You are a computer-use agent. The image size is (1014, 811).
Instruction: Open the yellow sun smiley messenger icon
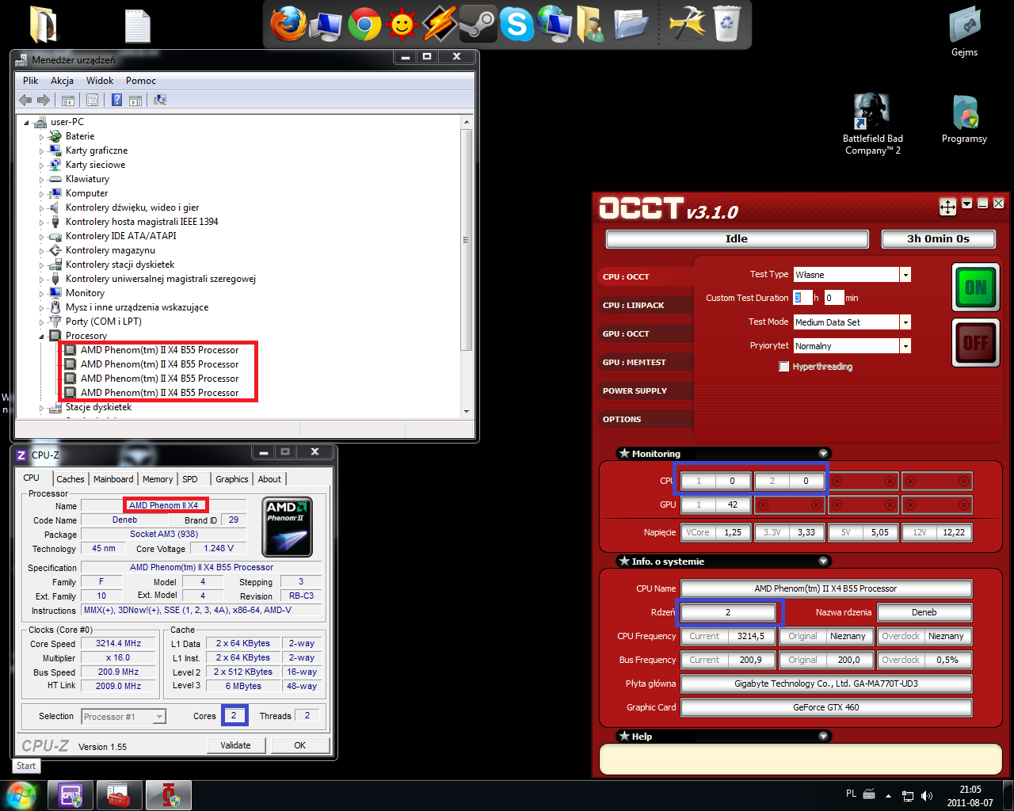tap(402, 25)
